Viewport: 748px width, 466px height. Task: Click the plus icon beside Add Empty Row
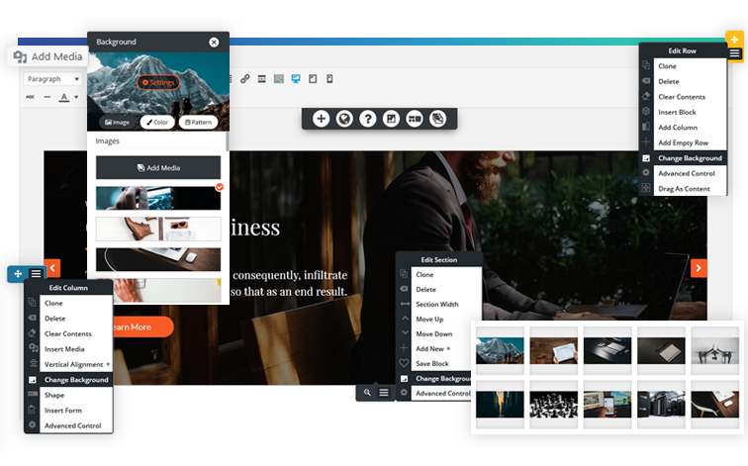pos(646,141)
